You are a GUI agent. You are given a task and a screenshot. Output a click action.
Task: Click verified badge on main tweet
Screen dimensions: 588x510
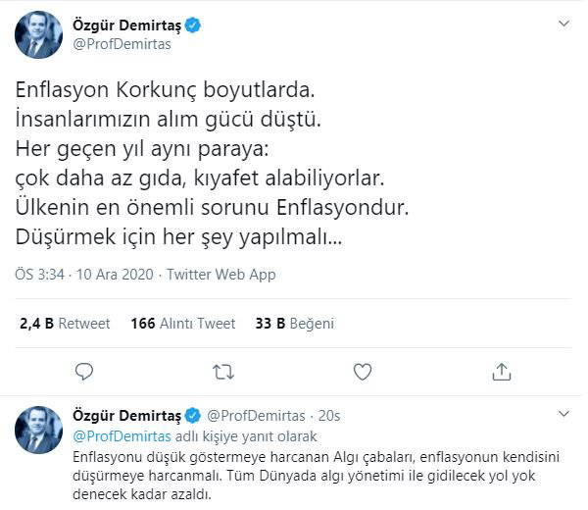(194, 25)
